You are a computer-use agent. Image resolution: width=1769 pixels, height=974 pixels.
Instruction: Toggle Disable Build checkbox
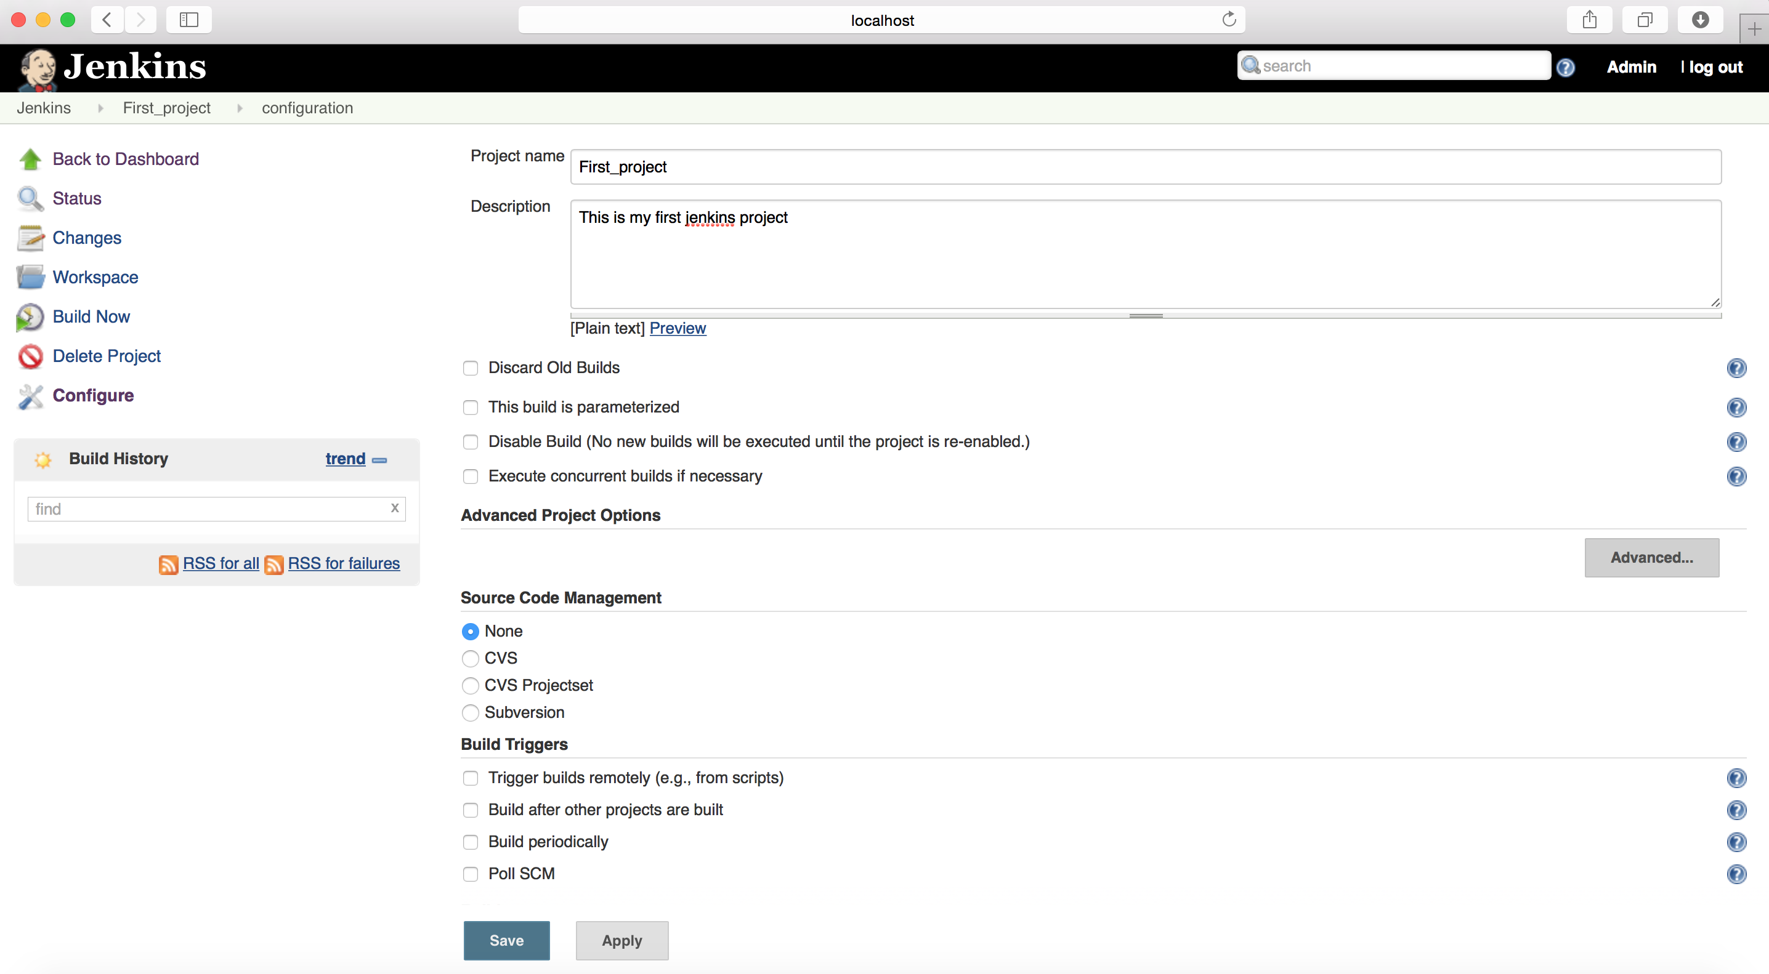[x=471, y=442]
